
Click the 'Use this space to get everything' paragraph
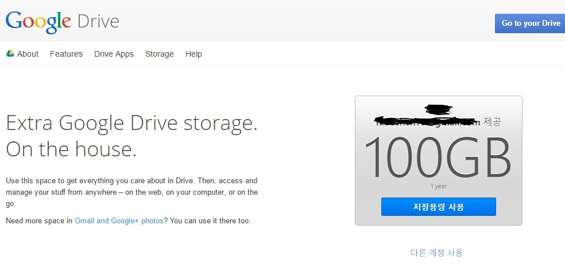point(132,192)
